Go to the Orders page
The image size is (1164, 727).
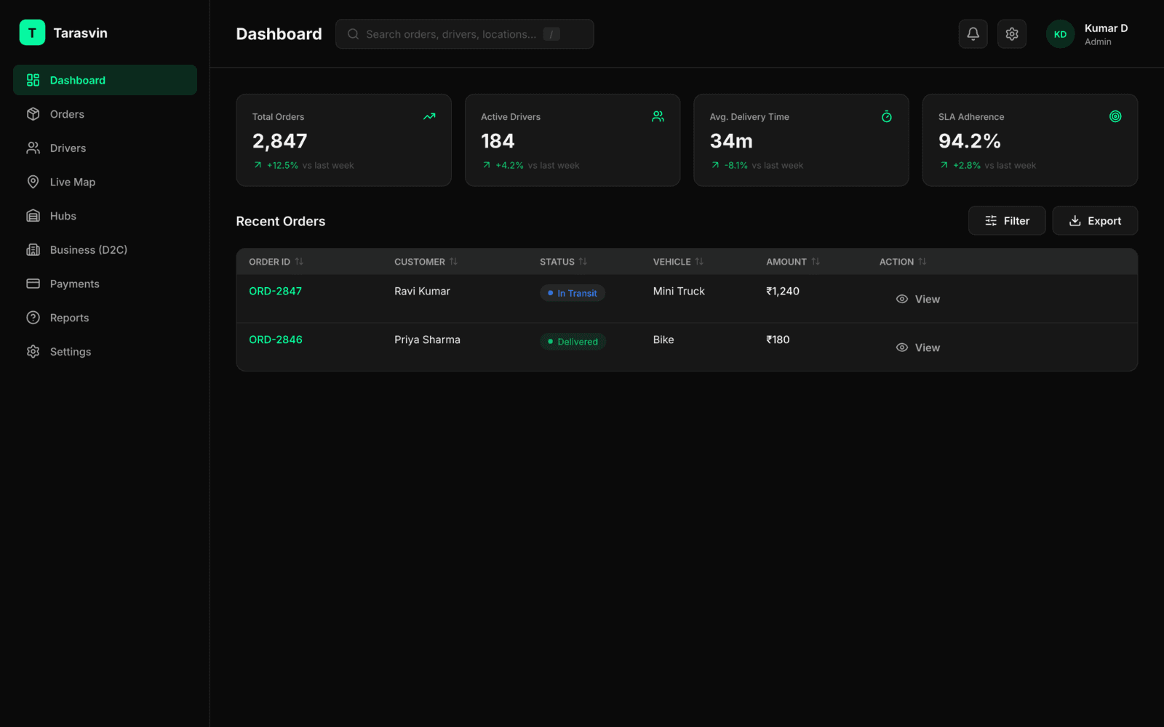coord(105,114)
